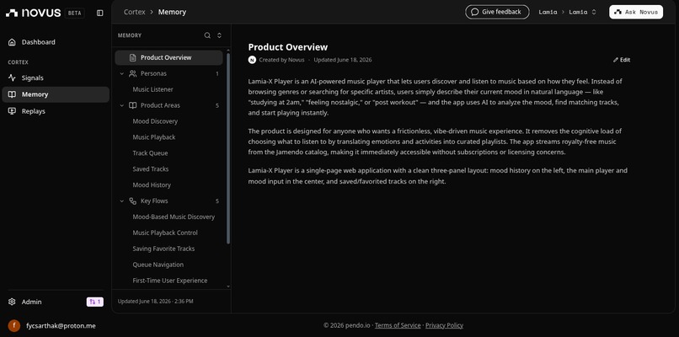Click the pencil Edit icon

615,60
